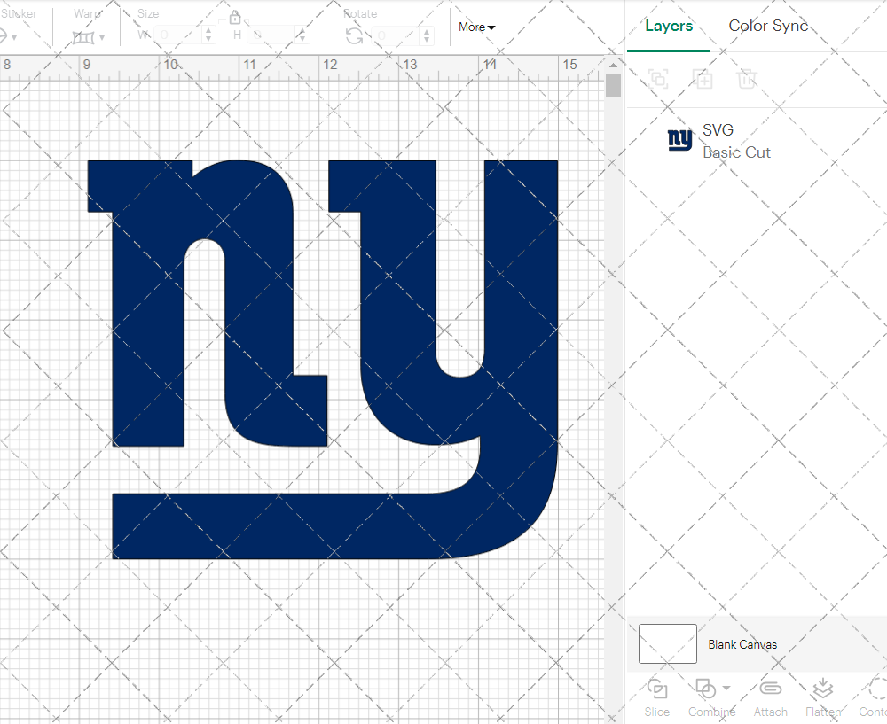
Task: Click the Warp shape icon
Action: click(83, 38)
